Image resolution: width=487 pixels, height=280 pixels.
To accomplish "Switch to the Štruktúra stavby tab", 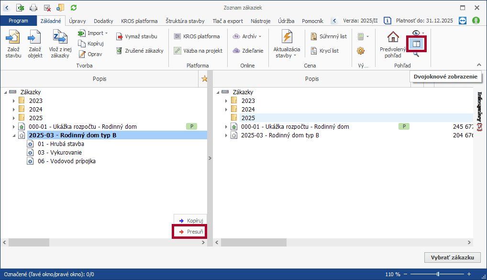I will [185, 21].
